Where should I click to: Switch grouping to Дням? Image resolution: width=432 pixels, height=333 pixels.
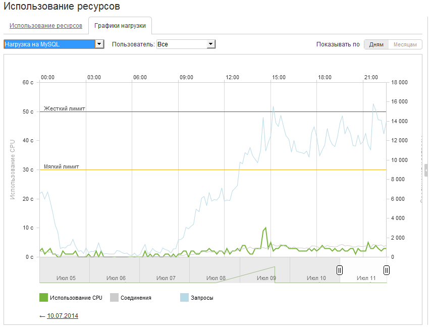click(x=376, y=44)
